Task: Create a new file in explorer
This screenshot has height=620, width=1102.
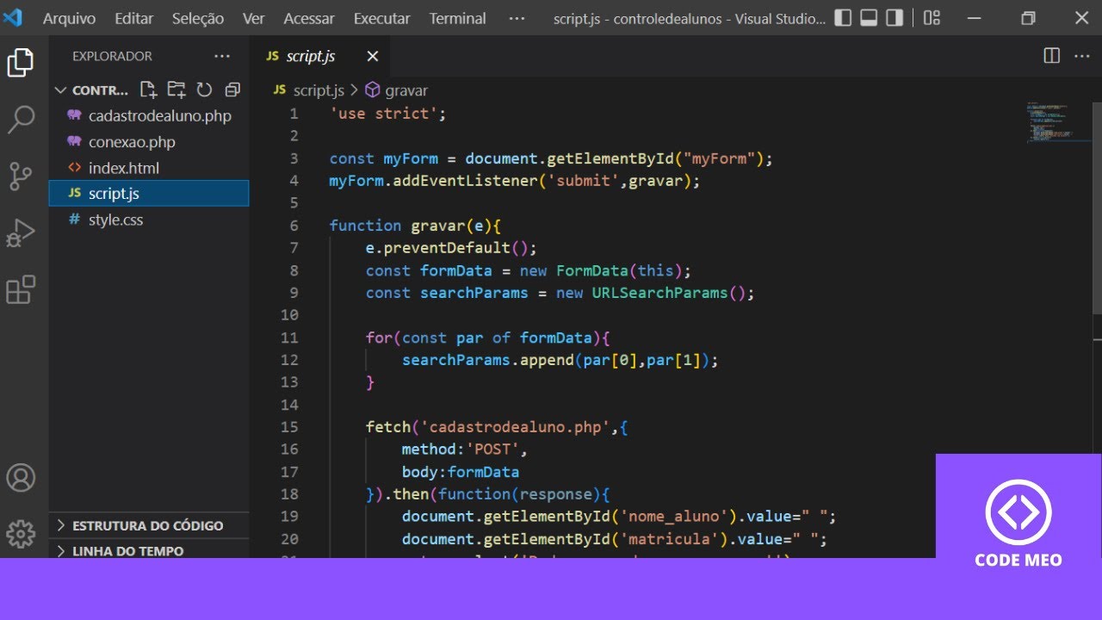Action: (x=148, y=90)
